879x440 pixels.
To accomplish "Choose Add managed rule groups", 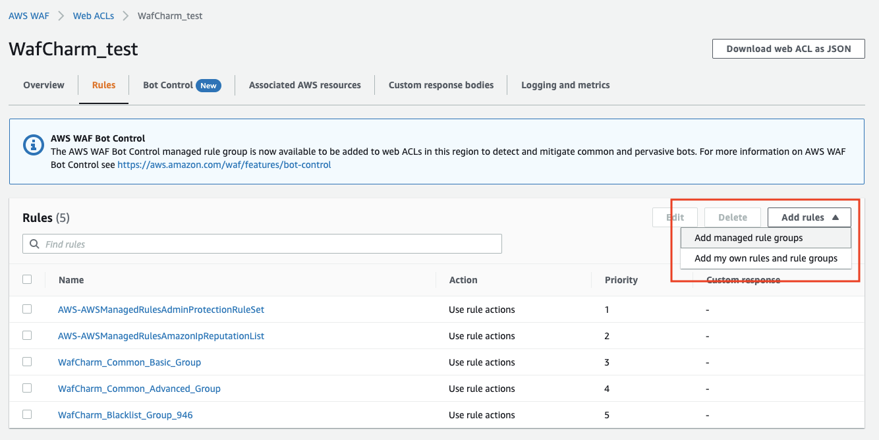I will [766, 238].
